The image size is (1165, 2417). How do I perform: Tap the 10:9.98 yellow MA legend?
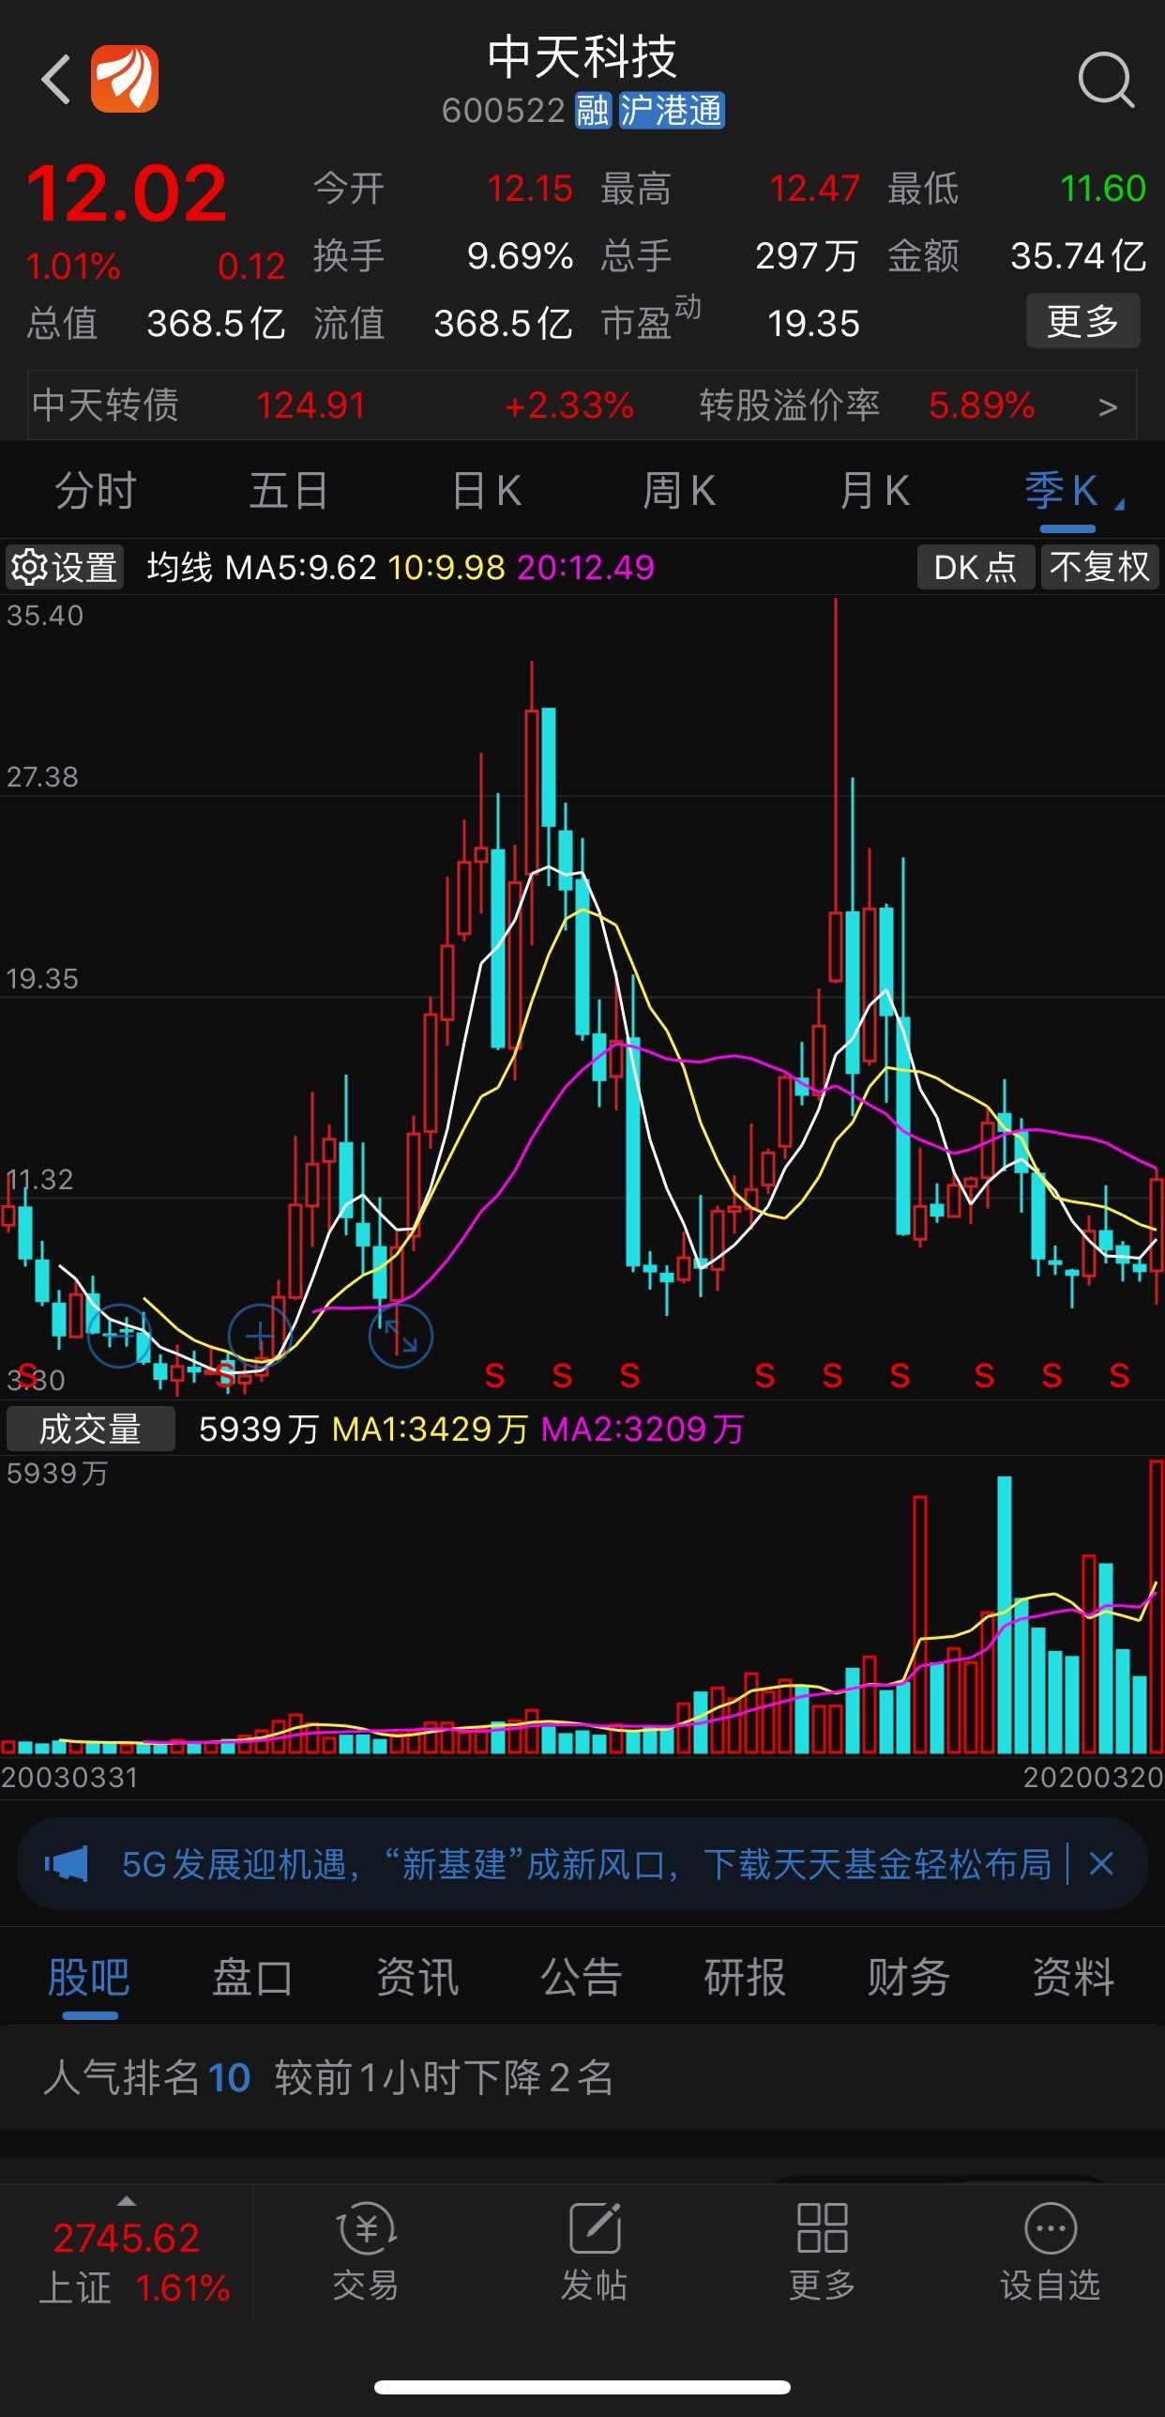click(446, 567)
